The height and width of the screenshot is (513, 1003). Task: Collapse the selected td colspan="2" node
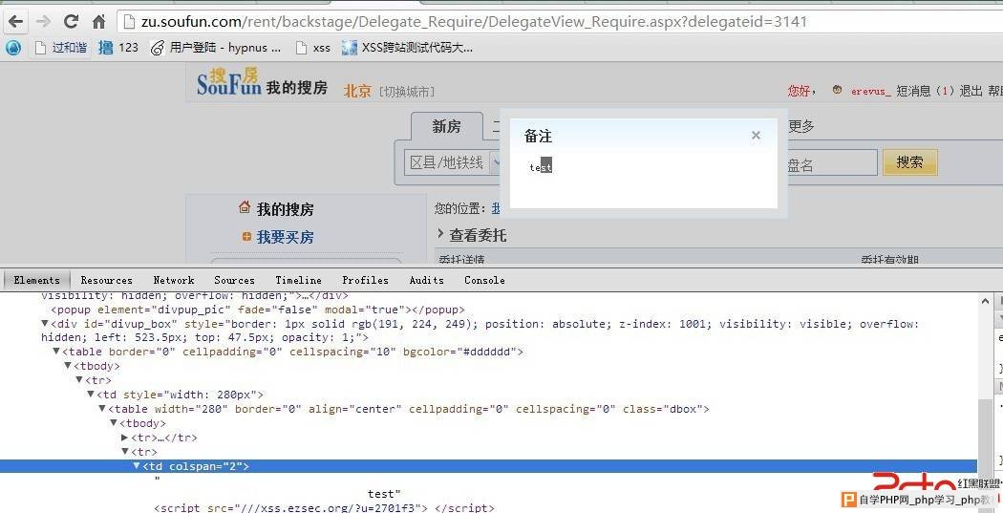137,465
